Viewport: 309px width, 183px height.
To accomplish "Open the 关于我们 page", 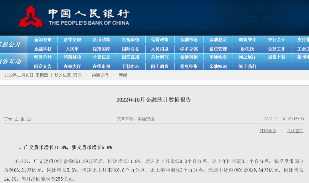I will pyautogui.click(x=247, y=66).
